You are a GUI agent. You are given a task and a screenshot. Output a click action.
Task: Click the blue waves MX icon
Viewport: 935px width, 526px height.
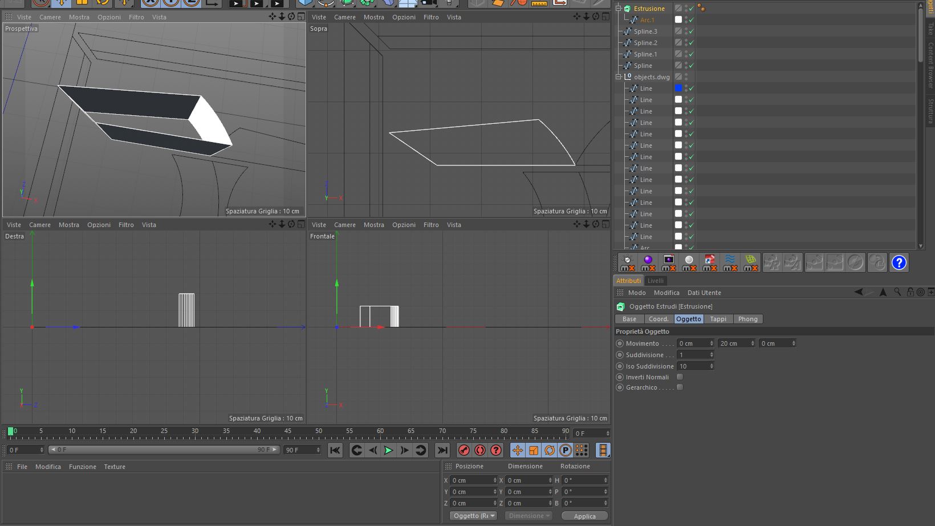click(730, 262)
